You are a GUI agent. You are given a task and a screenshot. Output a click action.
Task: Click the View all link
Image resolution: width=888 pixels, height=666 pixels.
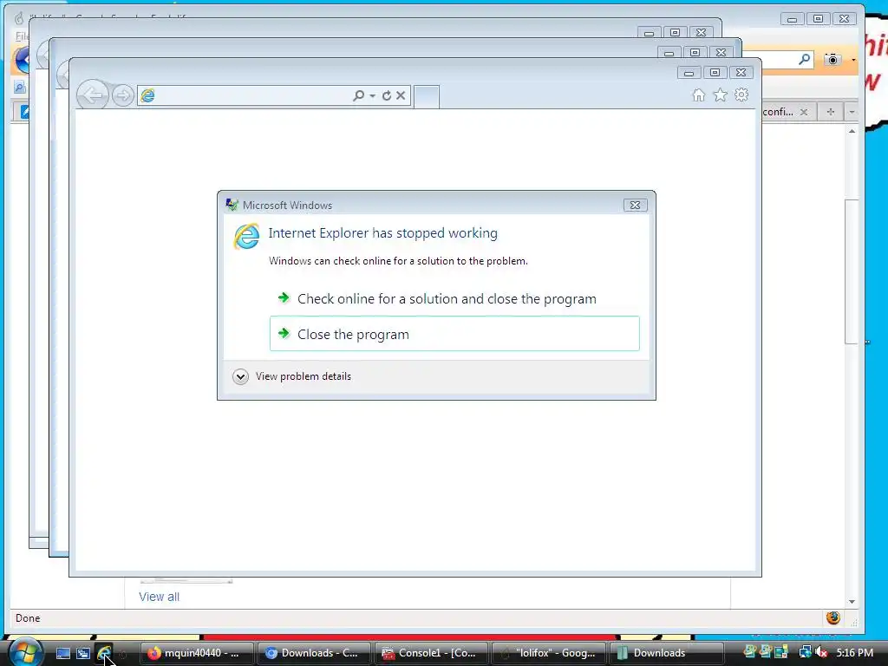[x=160, y=597]
